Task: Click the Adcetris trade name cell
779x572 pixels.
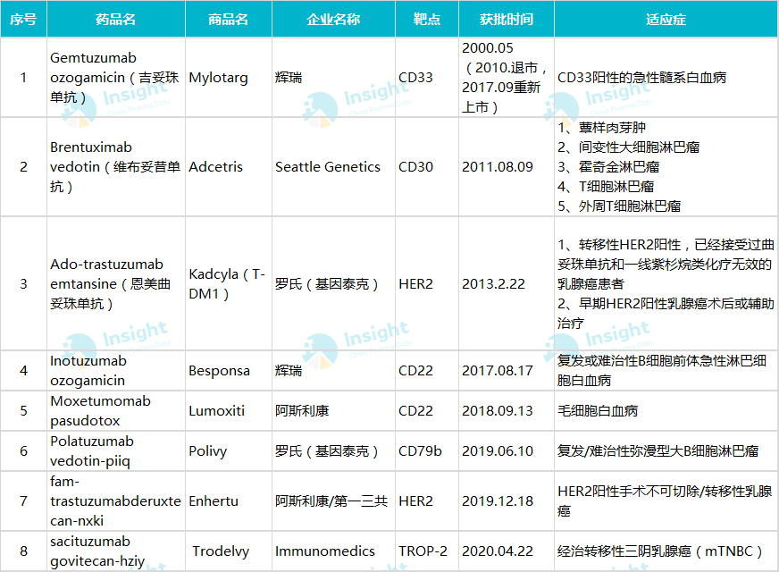Action: pyautogui.click(x=229, y=167)
